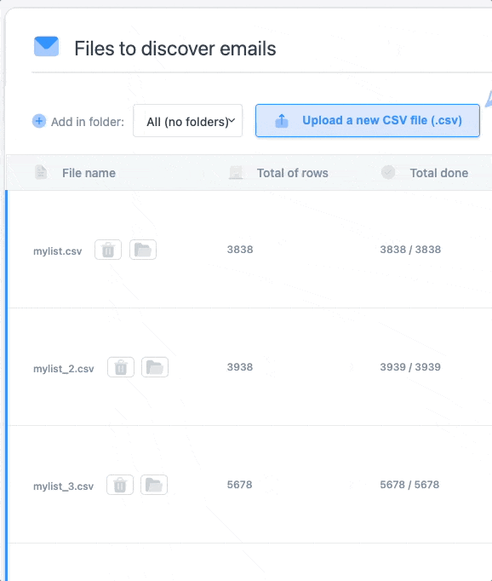The height and width of the screenshot is (581, 492).
Task: Click the Total done column header
Action: point(439,173)
